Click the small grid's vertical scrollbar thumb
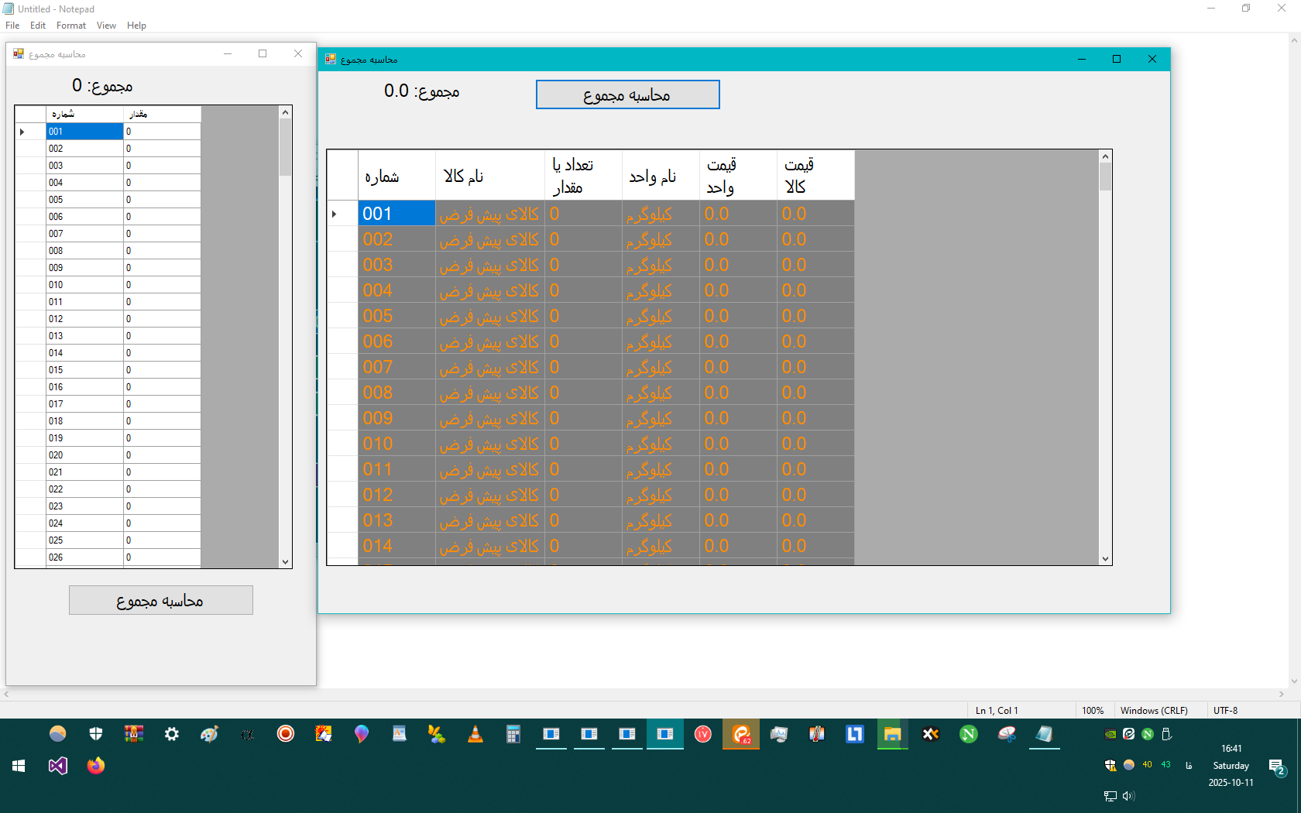The width and height of the screenshot is (1301, 813). (285, 147)
